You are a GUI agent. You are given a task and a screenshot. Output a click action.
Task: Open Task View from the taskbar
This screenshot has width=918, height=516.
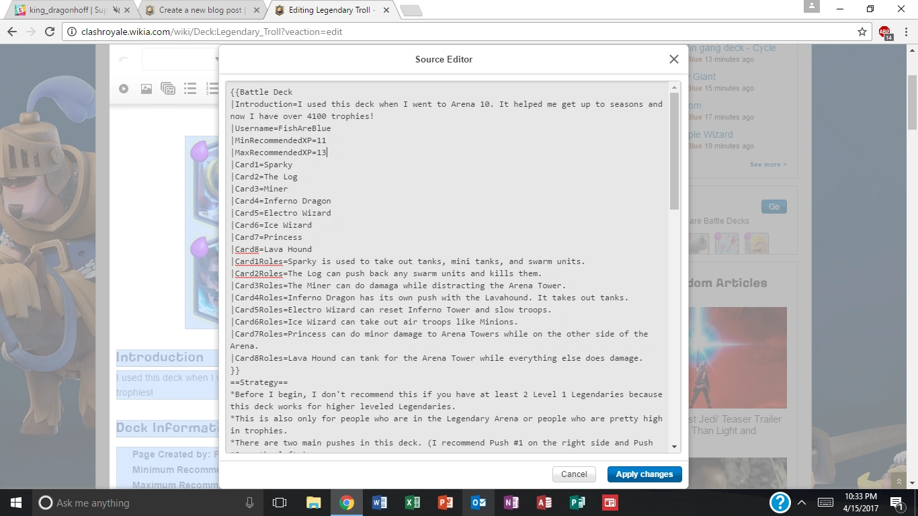pyautogui.click(x=280, y=503)
